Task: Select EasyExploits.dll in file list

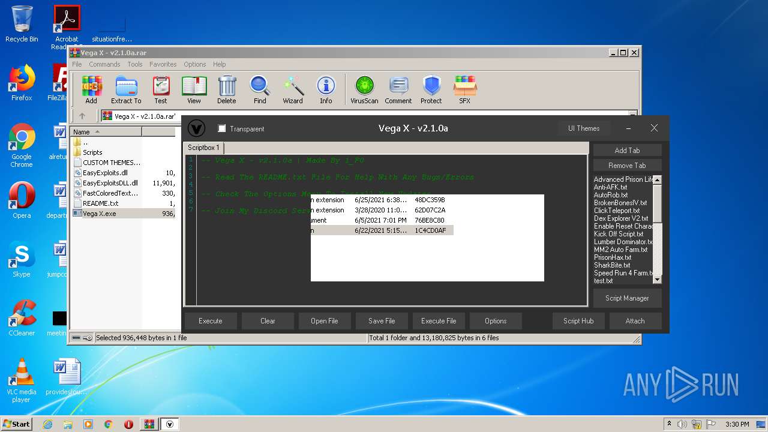Action: click(x=105, y=173)
